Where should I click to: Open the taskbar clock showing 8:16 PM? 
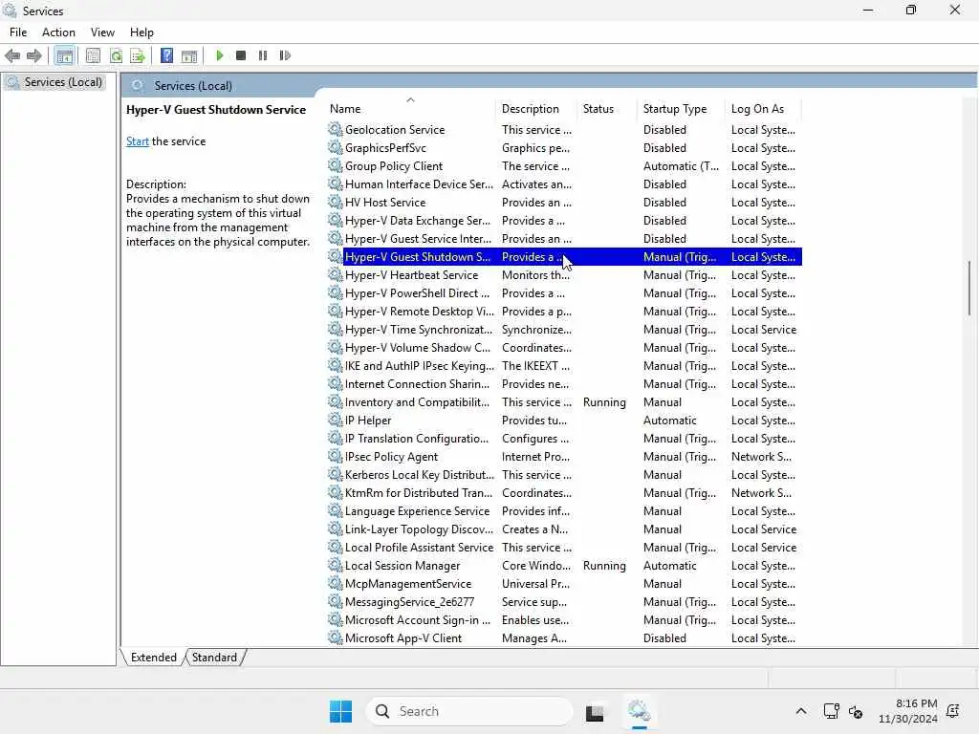pyautogui.click(x=908, y=711)
